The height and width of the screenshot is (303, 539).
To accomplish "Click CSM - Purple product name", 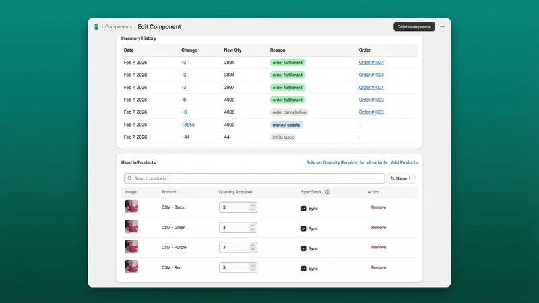I will [x=174, y=247].
